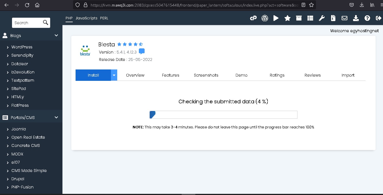
Task: Open HTMLy in the sidebar
Action: tap(18, 97)
